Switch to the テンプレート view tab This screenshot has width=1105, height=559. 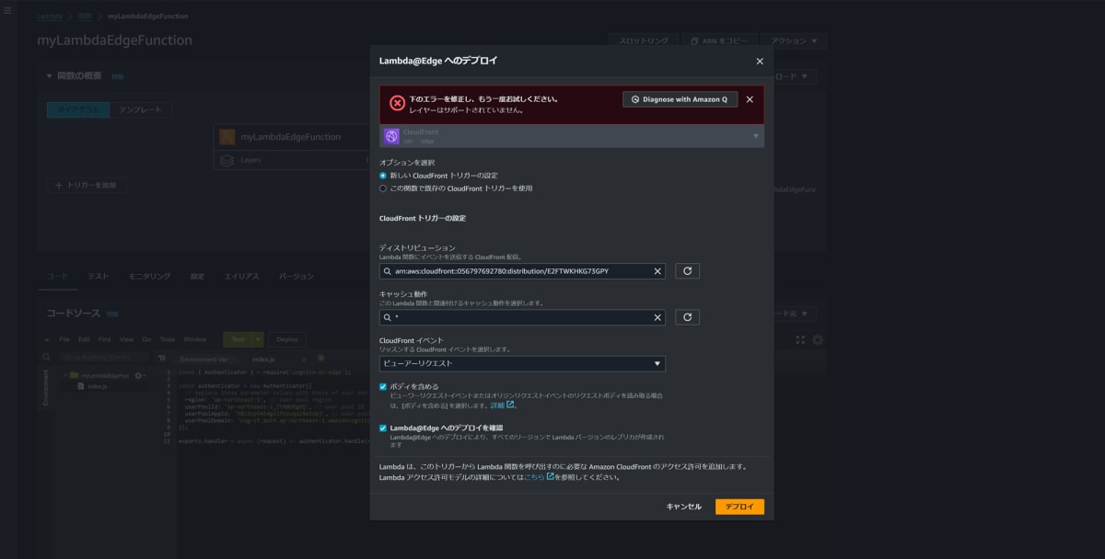(x=140, y=109)
